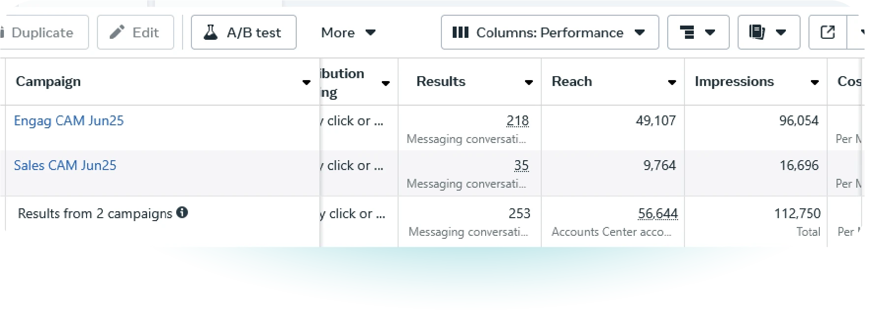Open the Engag CAM Jun25 campaign
This screenshot has height=312, width=869.
[x=69, y=121]
